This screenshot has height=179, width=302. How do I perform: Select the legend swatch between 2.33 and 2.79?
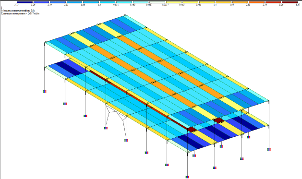[256, 2]
